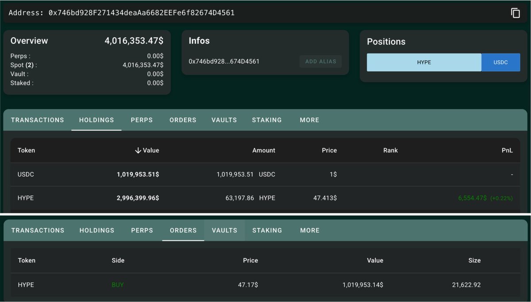Expand the MORE tab in upper panel

[309, 120]
